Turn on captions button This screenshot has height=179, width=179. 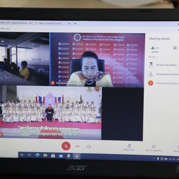click(154, 148)
